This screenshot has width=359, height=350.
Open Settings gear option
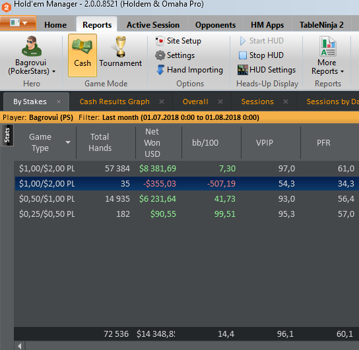[160, 55]
